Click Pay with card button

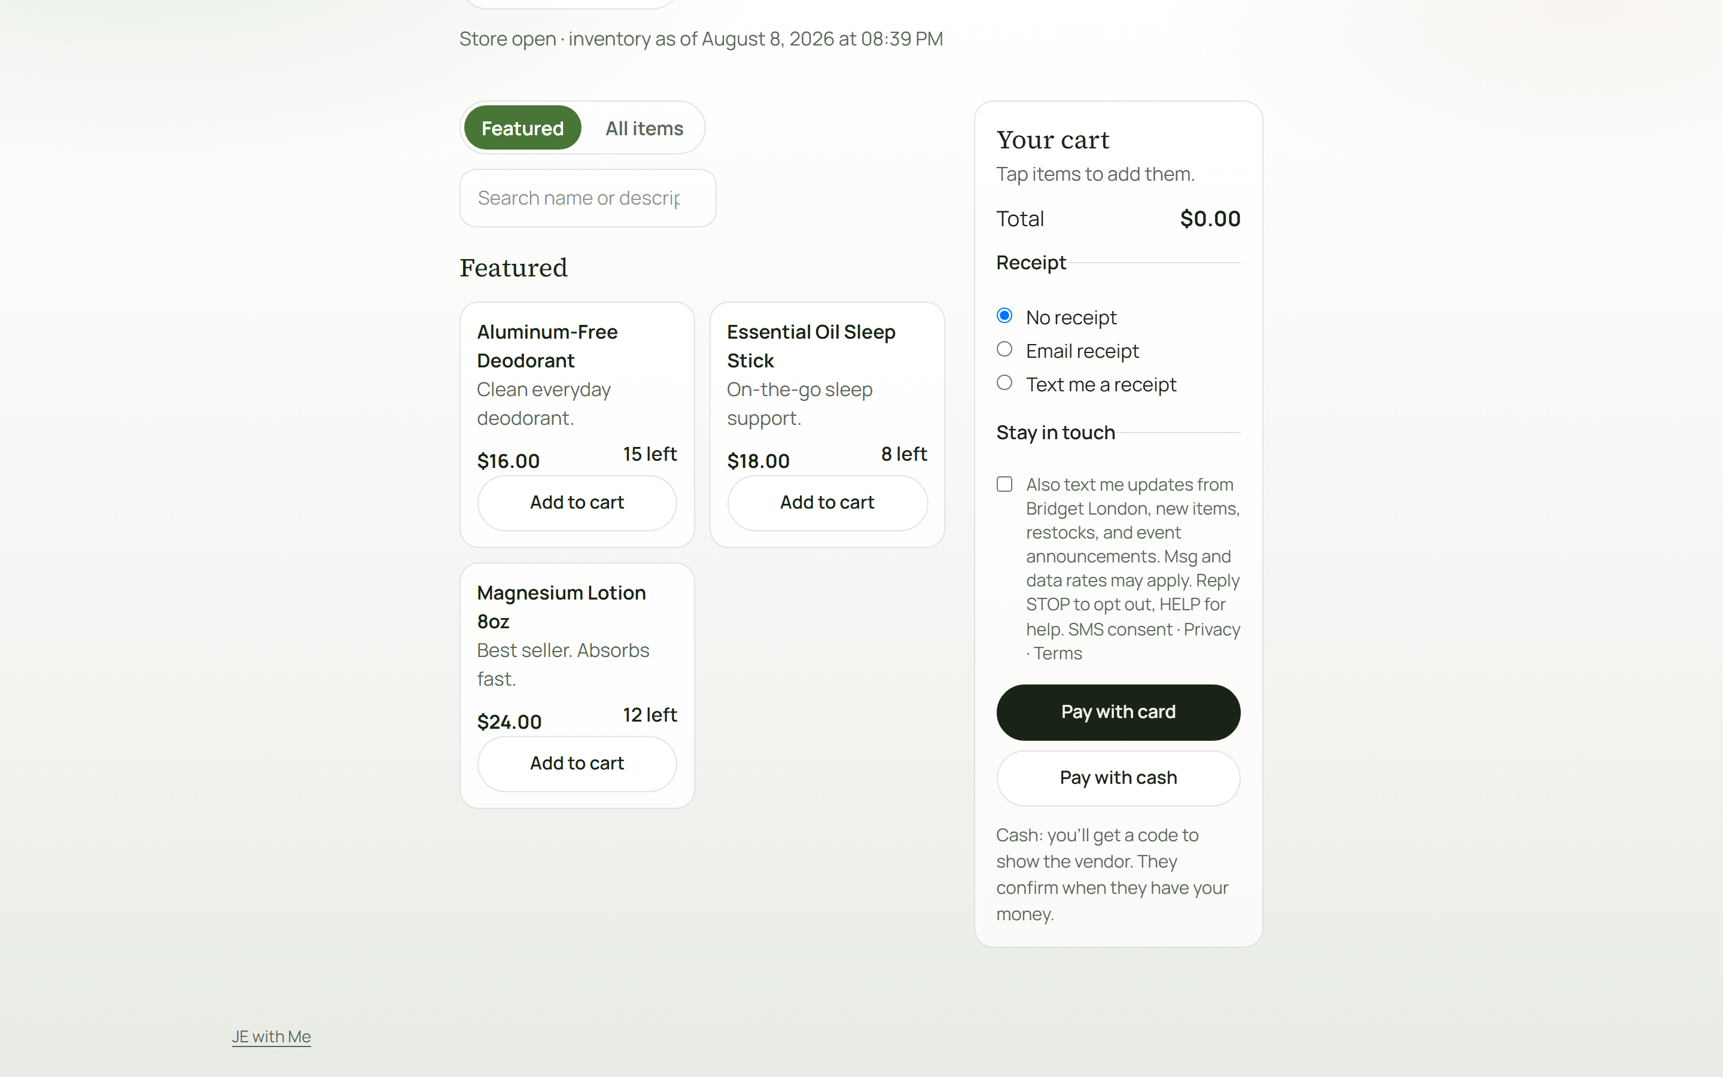1118,711
